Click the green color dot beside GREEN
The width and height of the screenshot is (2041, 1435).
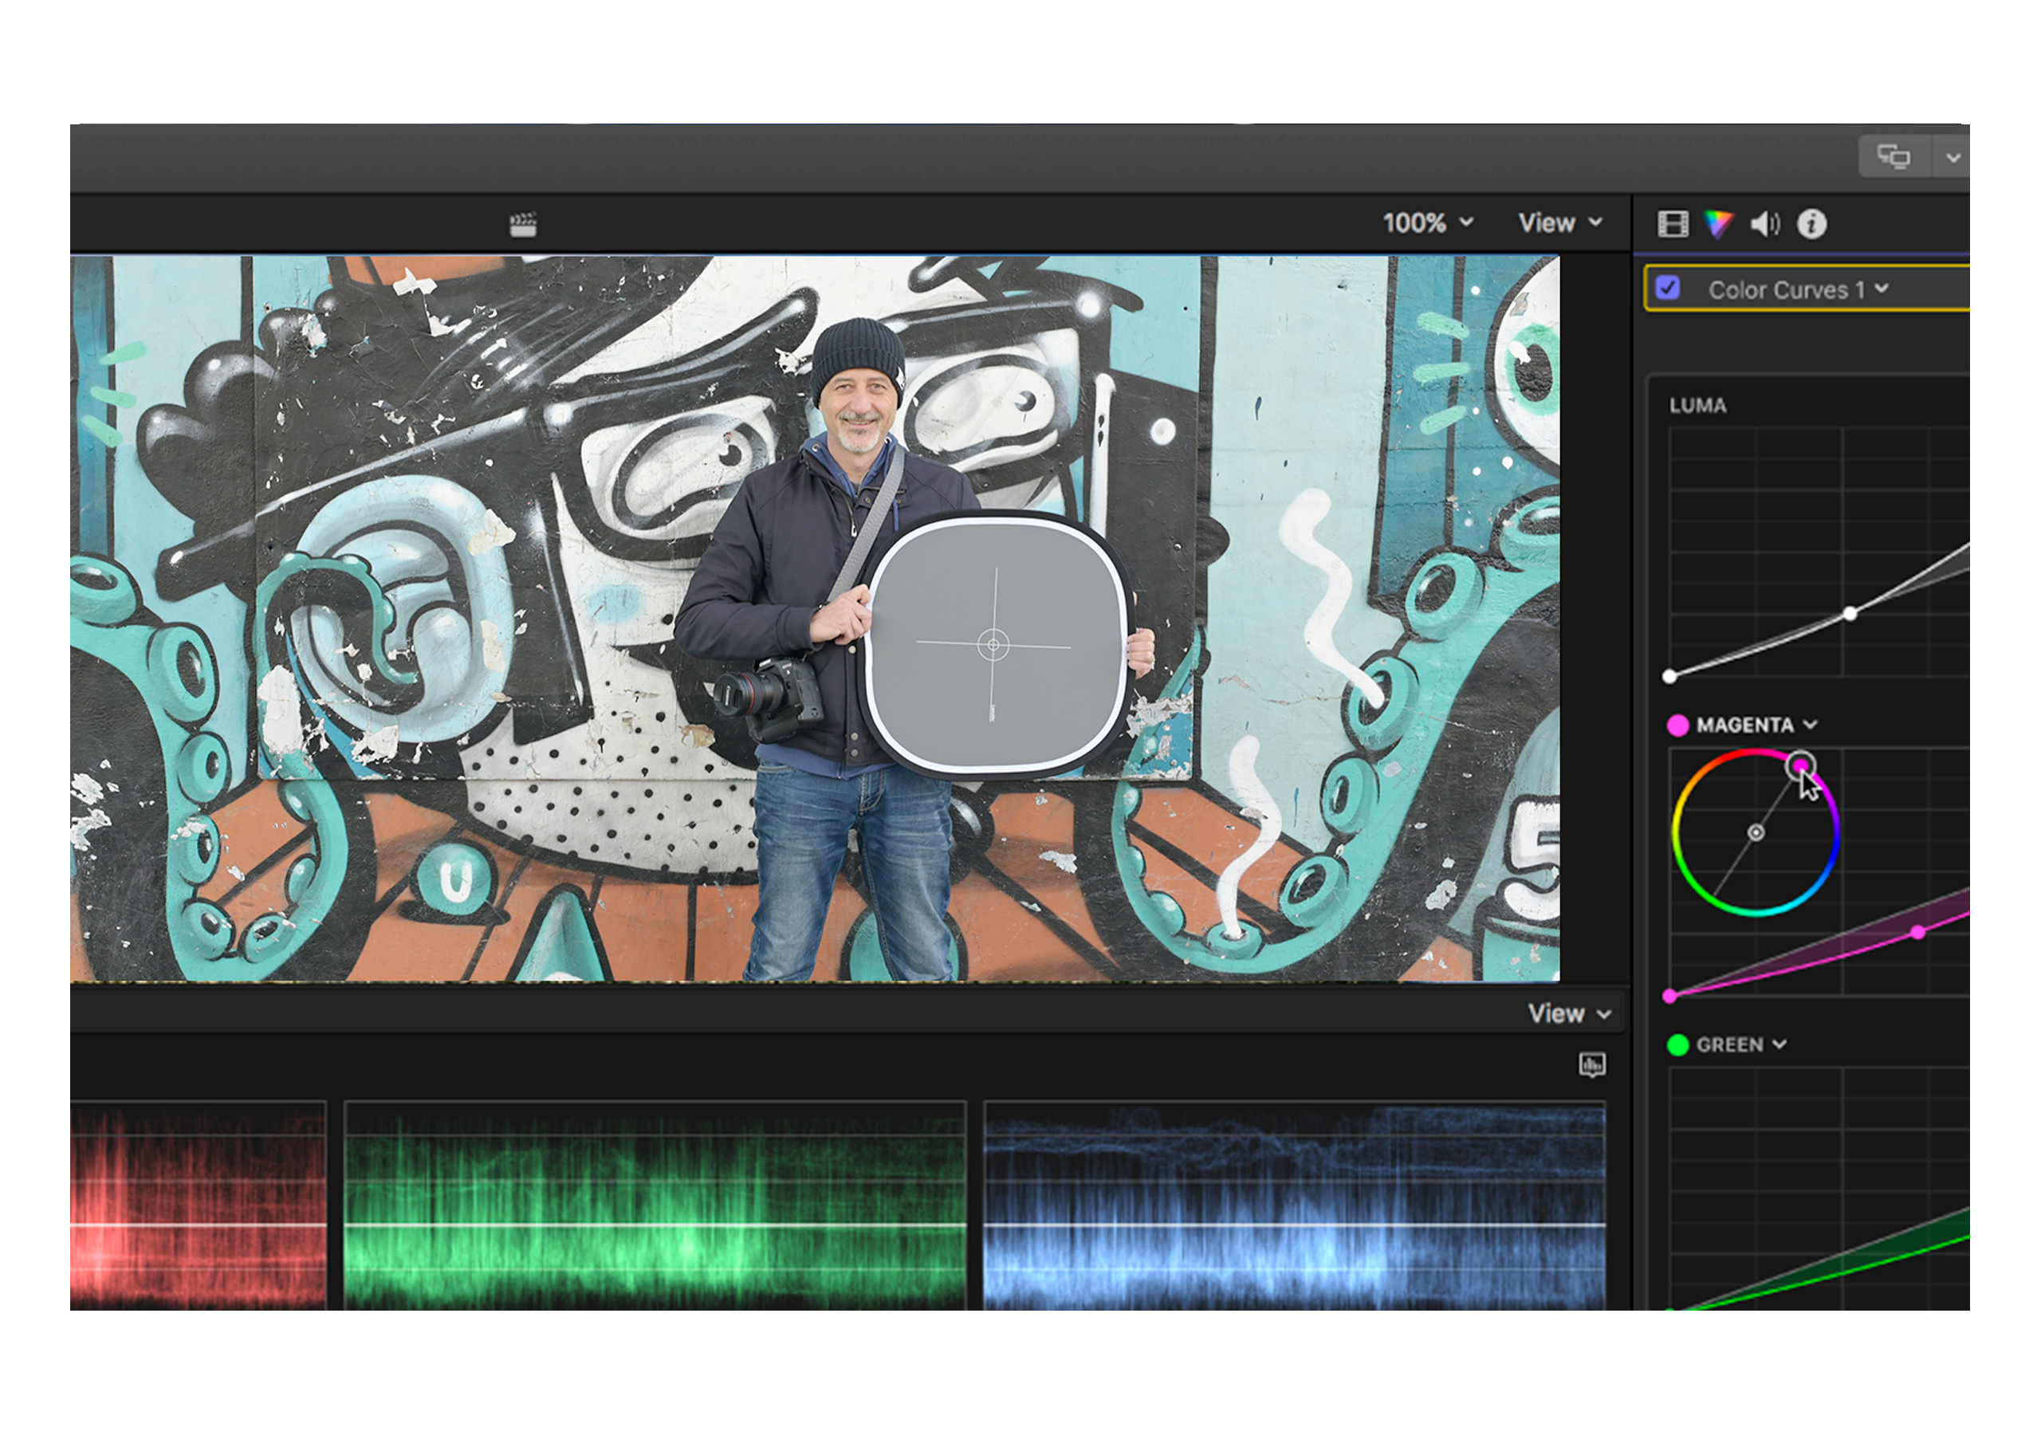point(1677,1044)
